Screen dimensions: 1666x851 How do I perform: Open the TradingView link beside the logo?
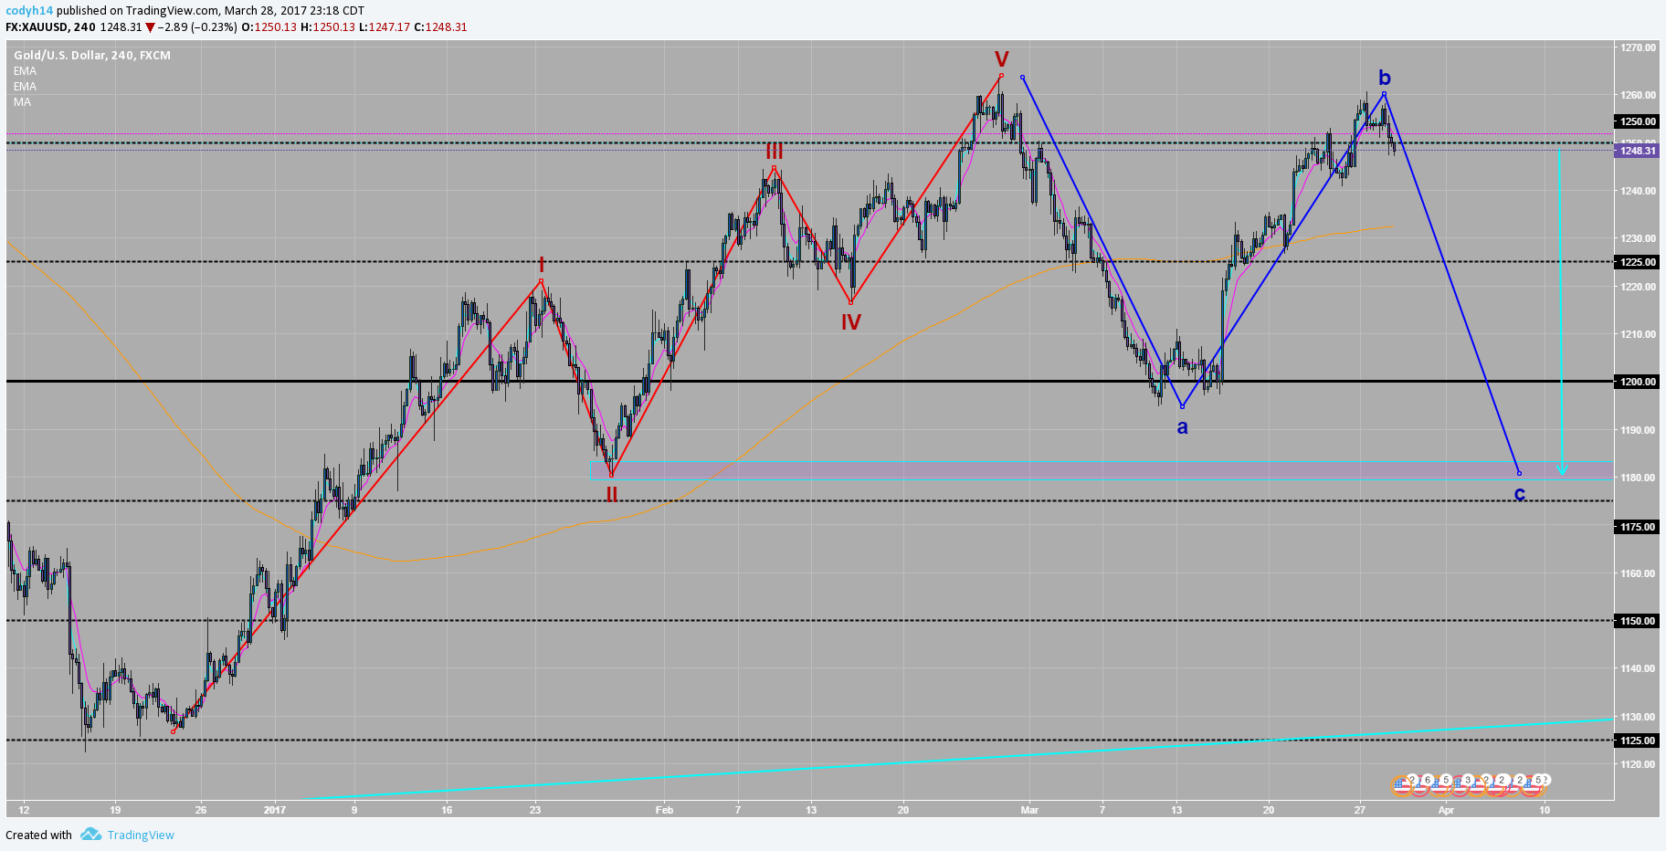tap(141, 835)
